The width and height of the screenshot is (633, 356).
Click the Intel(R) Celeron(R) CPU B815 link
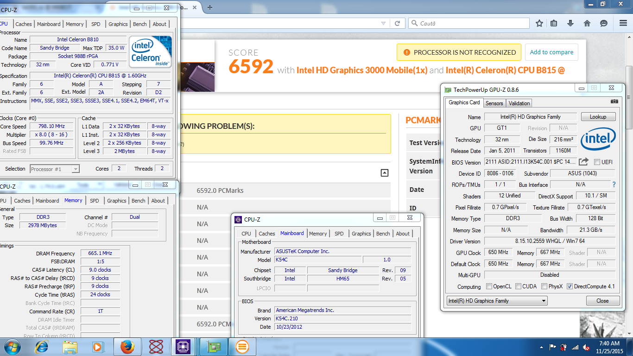[x=505, y=70]
